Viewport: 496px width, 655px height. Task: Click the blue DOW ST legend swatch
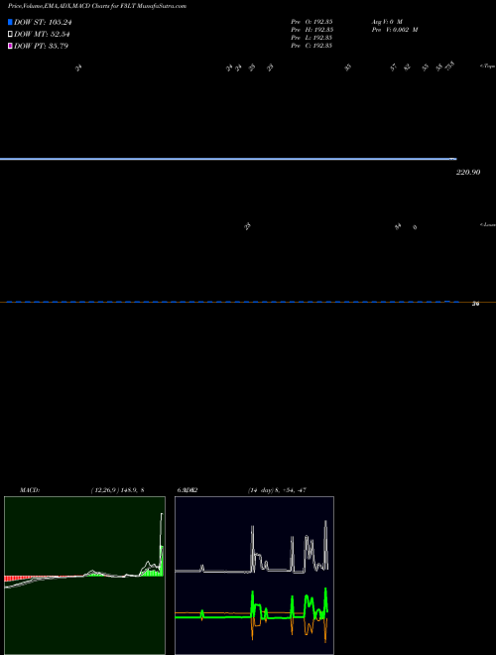tap(10, 22)
